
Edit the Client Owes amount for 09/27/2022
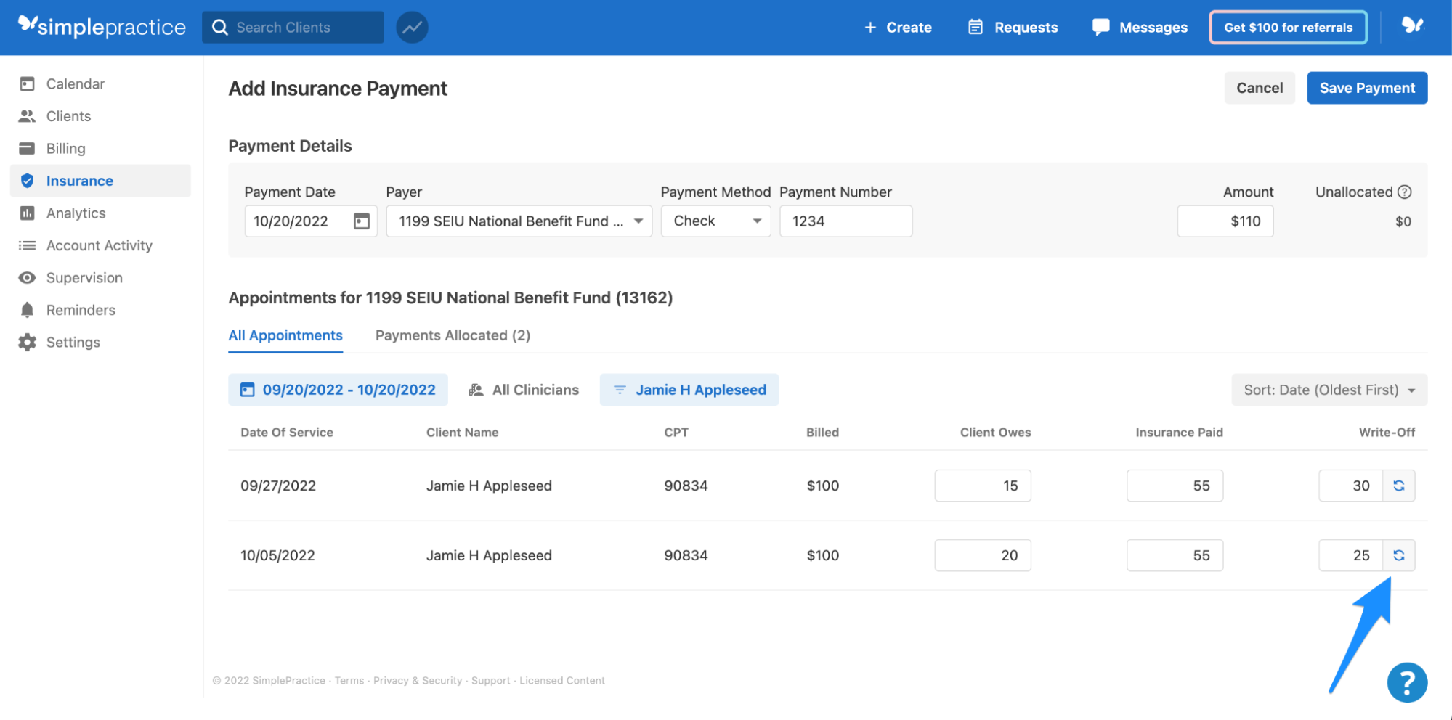pyautogui.click(x=982, y=485)
